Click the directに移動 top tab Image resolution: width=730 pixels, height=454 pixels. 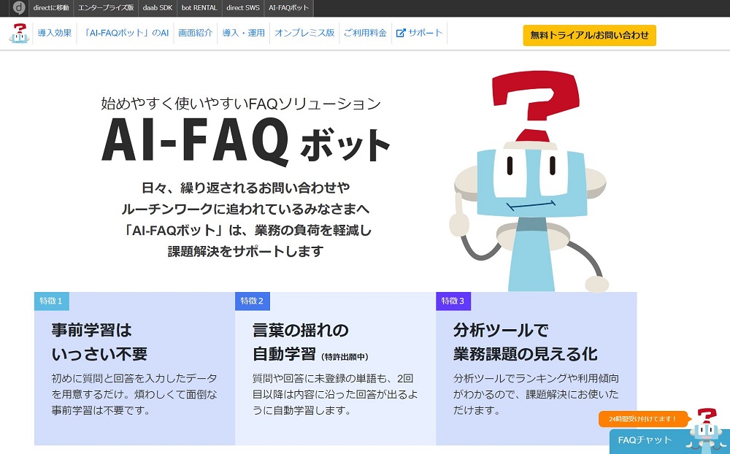(x=50, y=8)
